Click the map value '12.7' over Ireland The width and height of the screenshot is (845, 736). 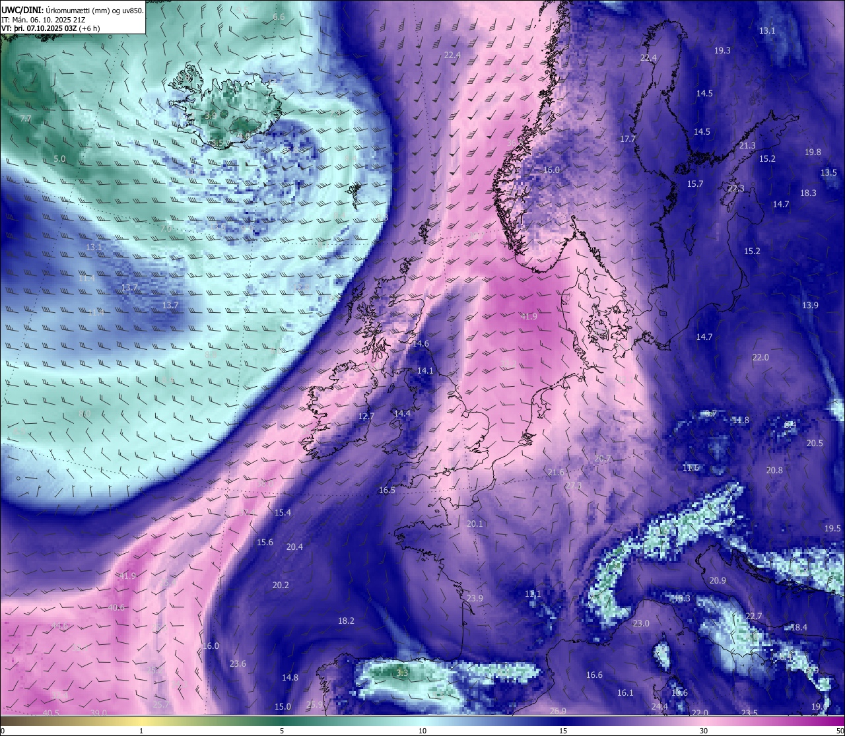click(x=366, y=417)
